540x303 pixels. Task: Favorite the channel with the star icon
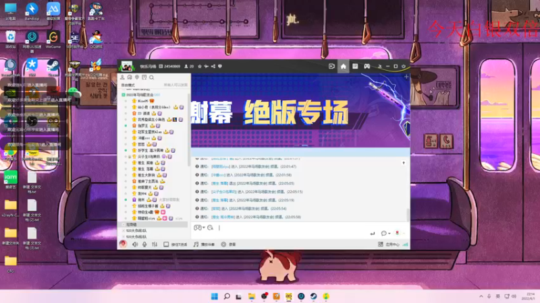click(200, 66)
